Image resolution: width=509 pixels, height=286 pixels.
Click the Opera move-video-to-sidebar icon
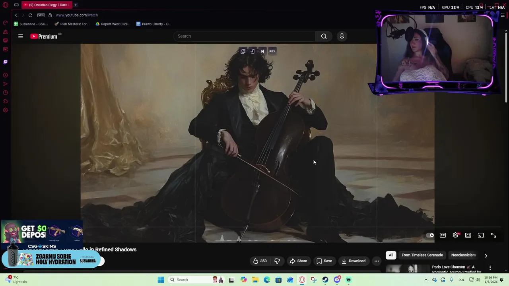pyautogui.click(x=253, y=51)
